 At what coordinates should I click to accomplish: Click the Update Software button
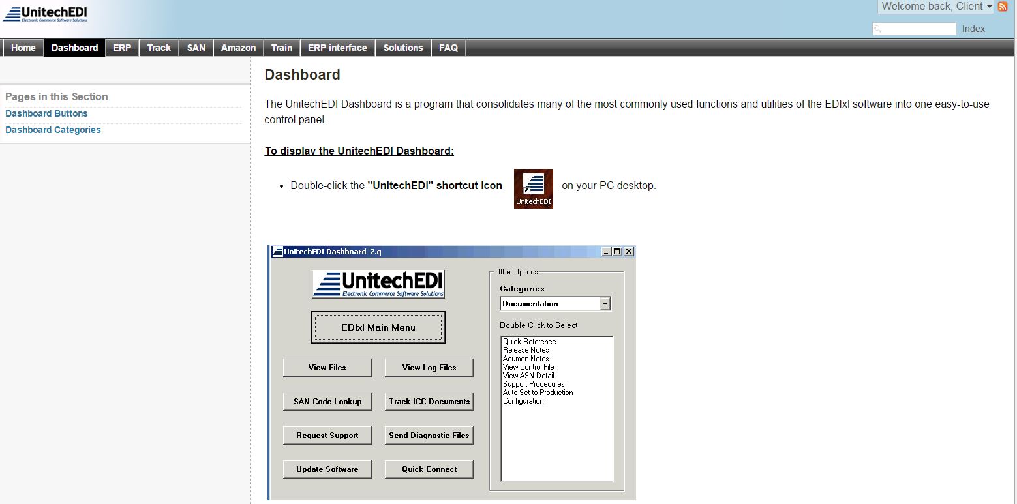[x=327, y=469]
